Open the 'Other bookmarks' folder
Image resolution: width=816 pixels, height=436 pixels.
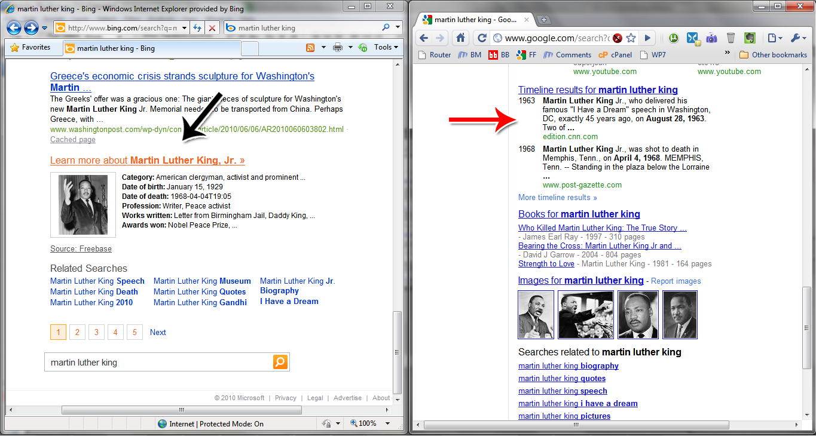click(x=774, y=55)
